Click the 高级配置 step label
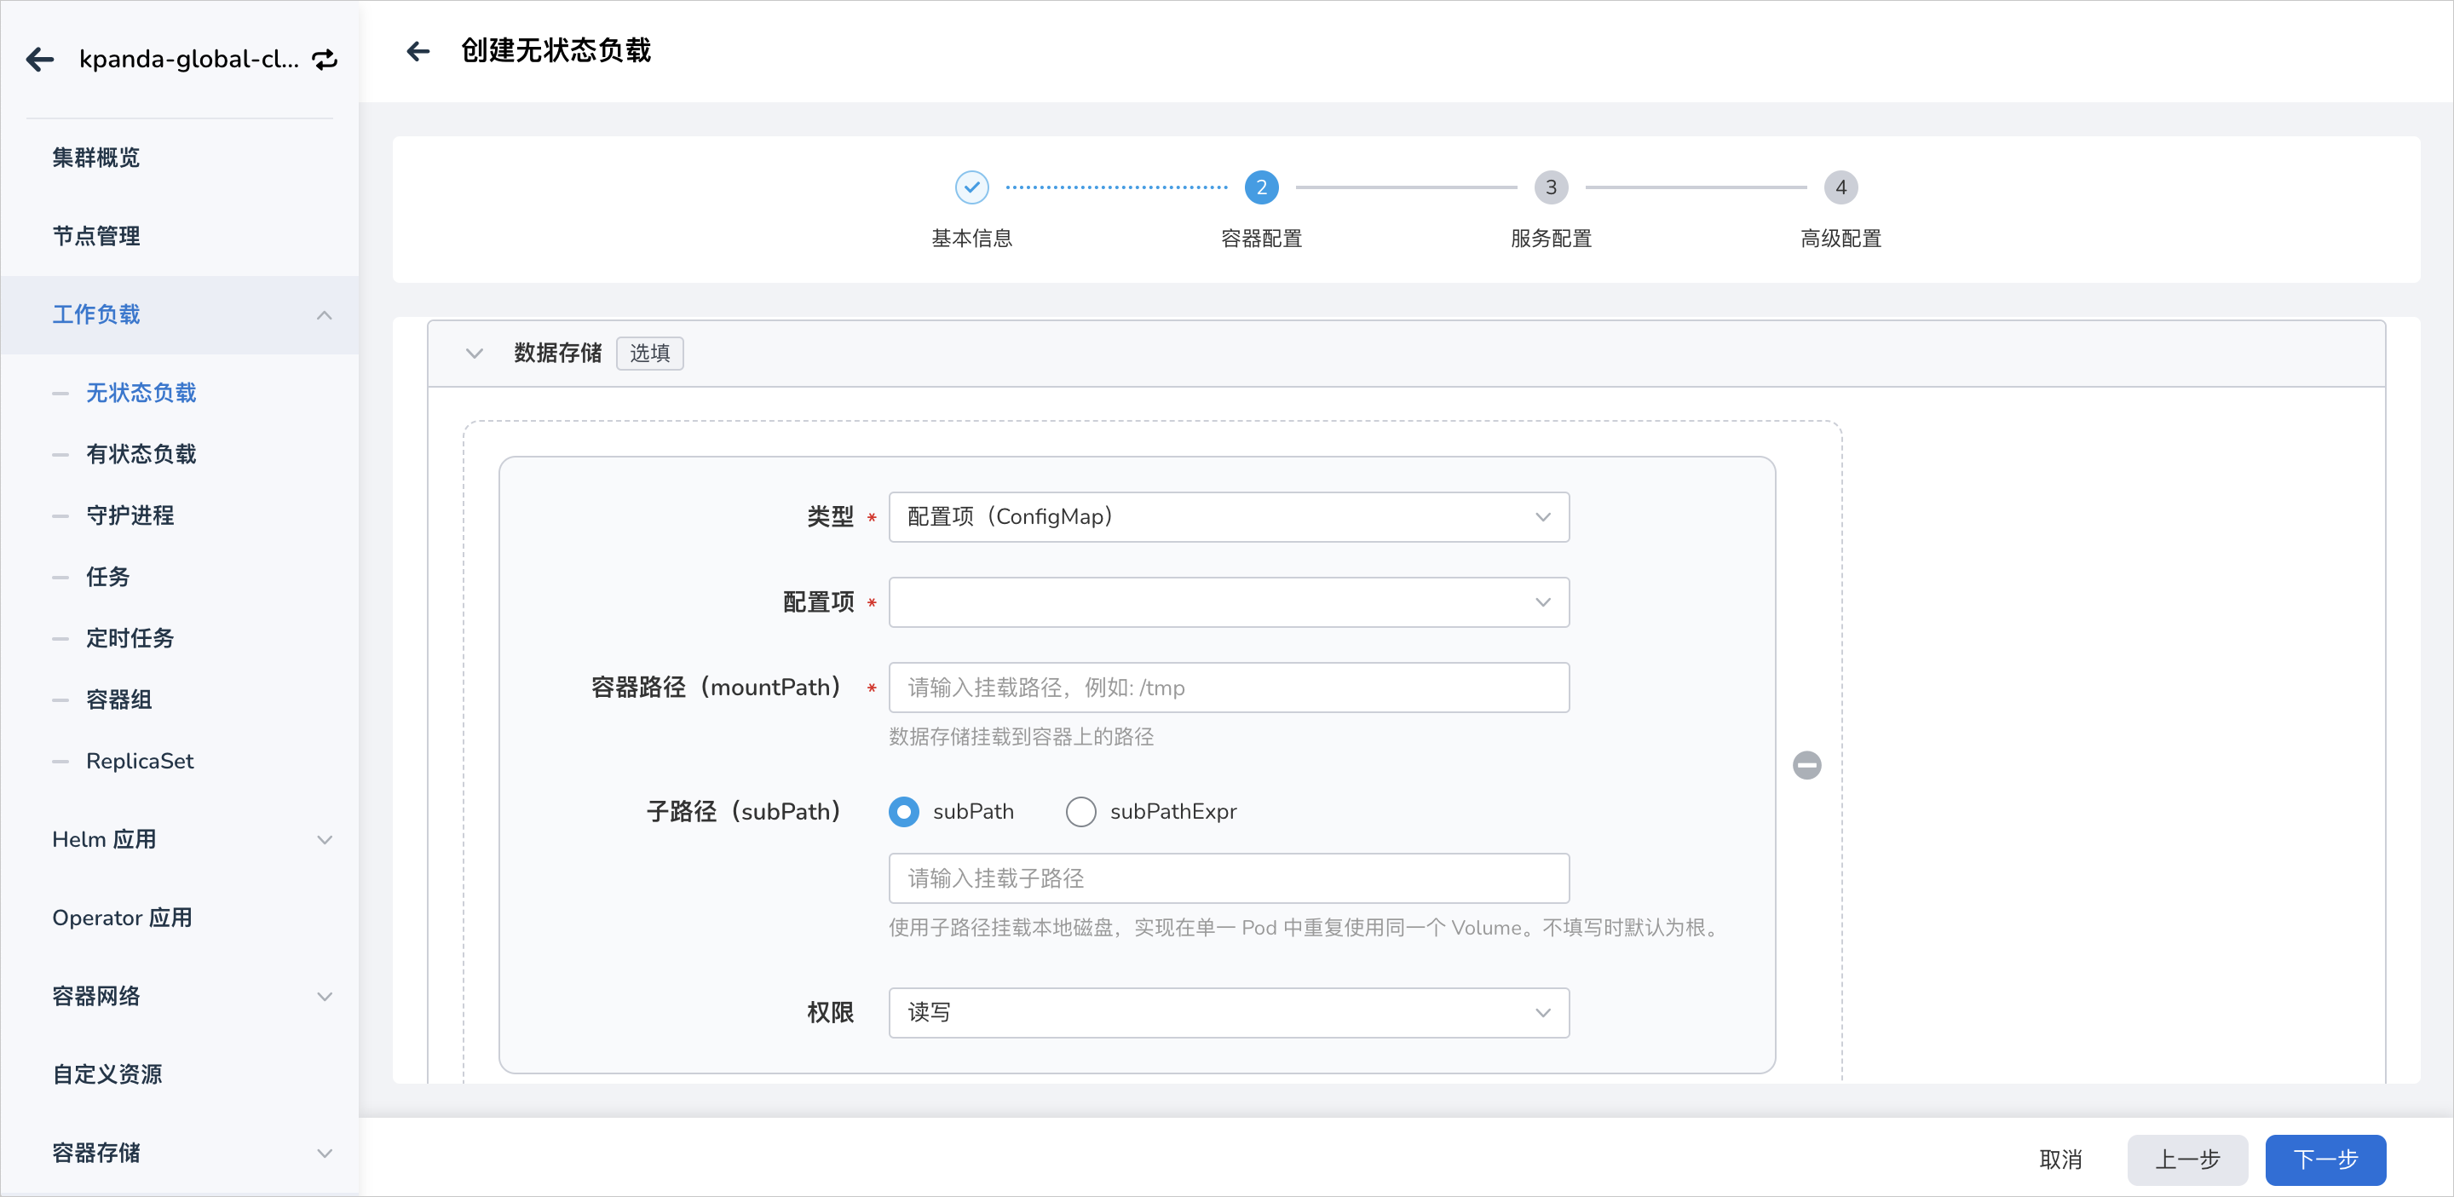2454x1197 pixels. click(1840, 238)
